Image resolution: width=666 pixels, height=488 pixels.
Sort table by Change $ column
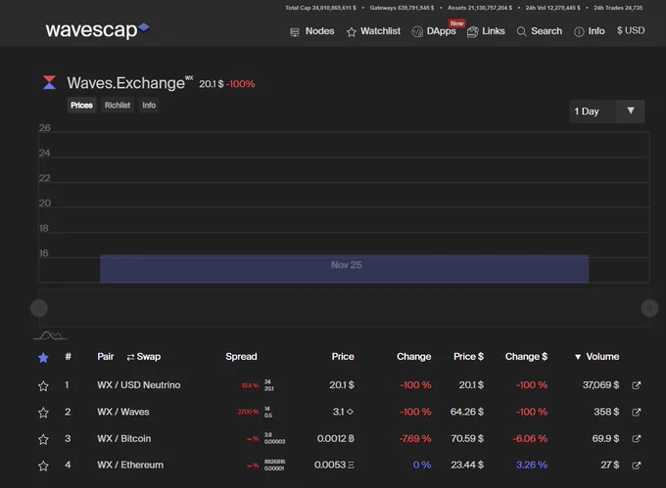[x=526, y=357]
